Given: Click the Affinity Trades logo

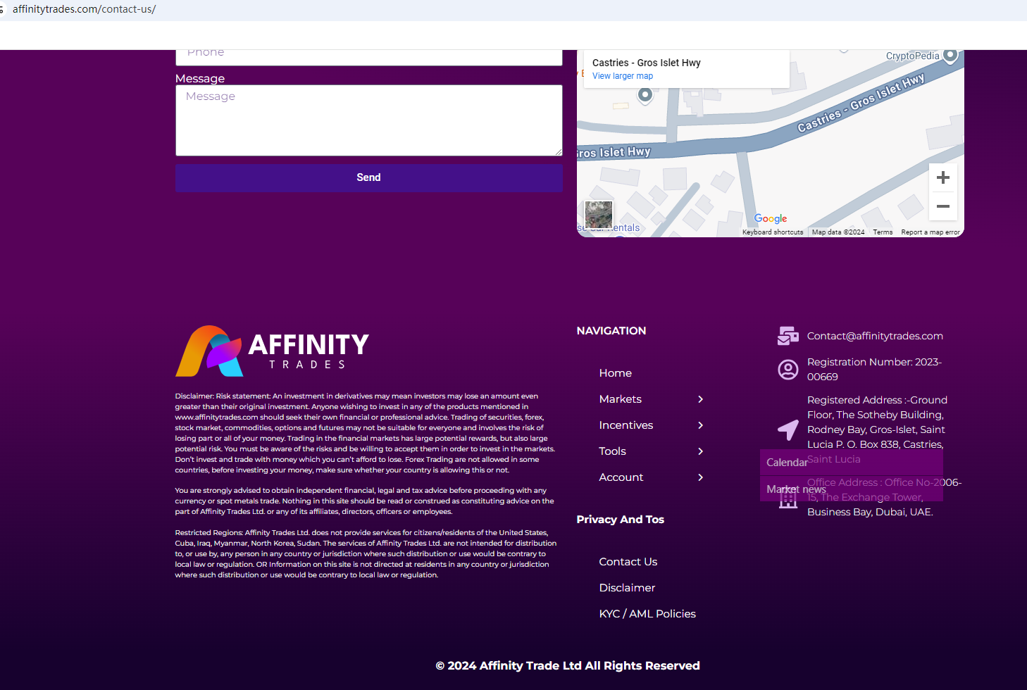Looking at the screenshot, I should [272, 351].
